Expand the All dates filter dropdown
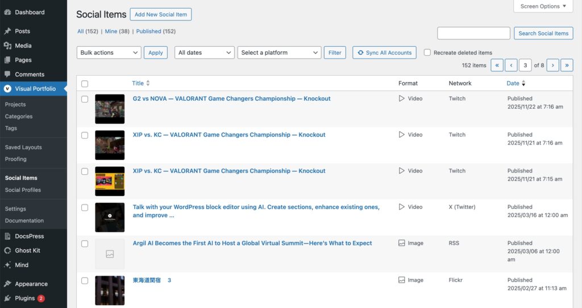The width and height of the screenshot is (582, 308). 204,52
